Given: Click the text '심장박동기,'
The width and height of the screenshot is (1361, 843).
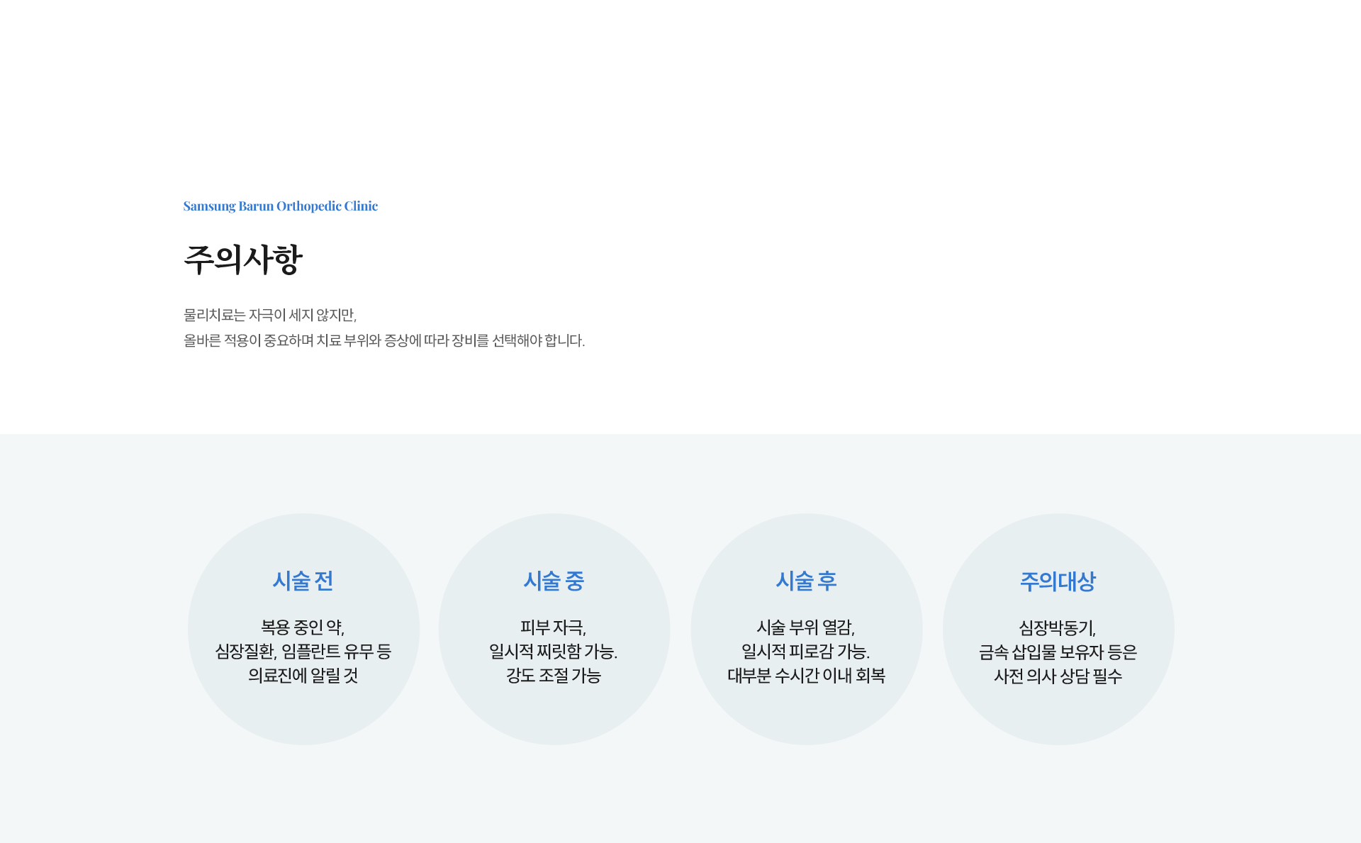Looking at the screenshot, I should click(x=1058, y=628).
